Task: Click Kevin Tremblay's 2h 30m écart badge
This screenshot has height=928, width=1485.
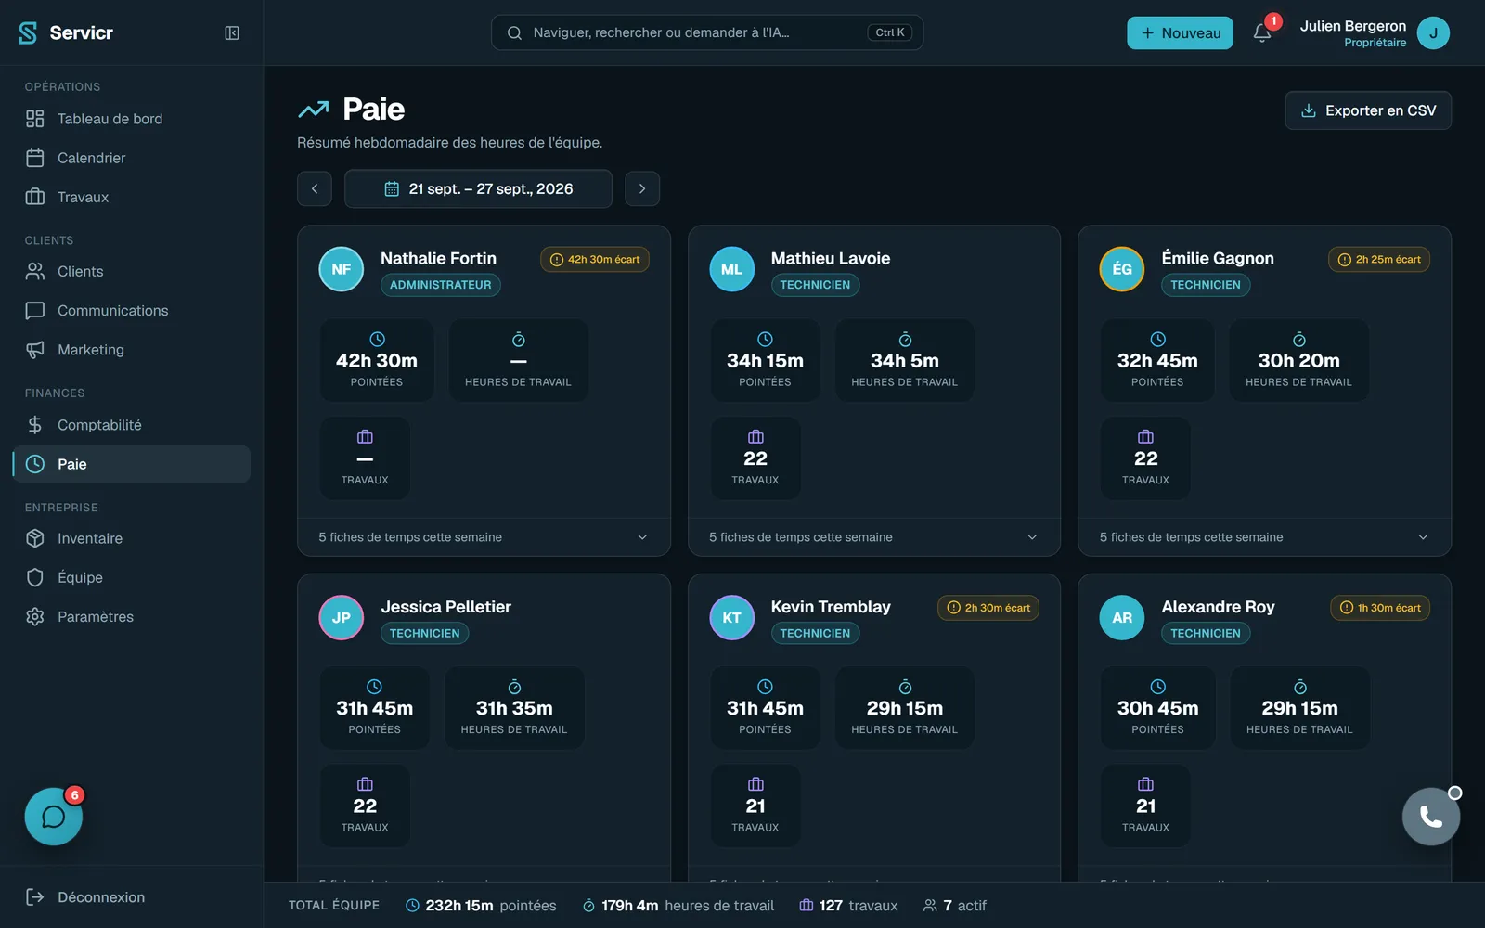Action: point(988,608)
